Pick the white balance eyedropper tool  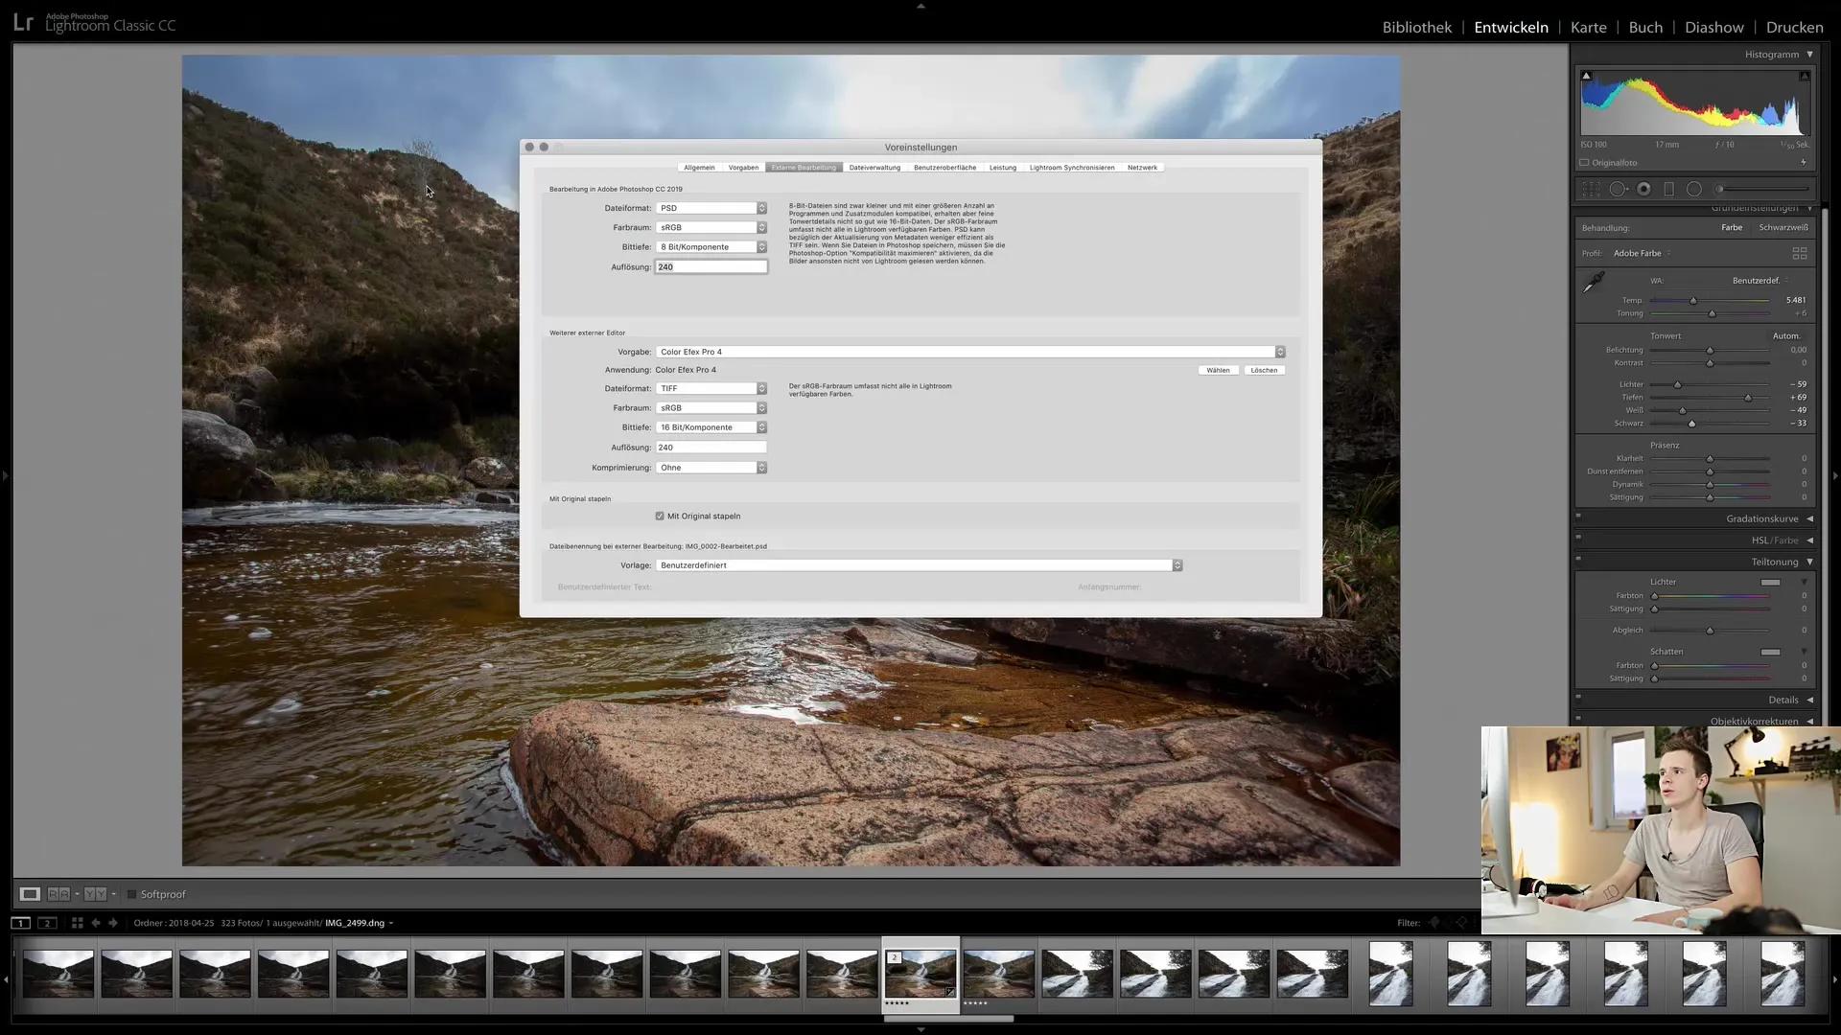pos(1593,282)
